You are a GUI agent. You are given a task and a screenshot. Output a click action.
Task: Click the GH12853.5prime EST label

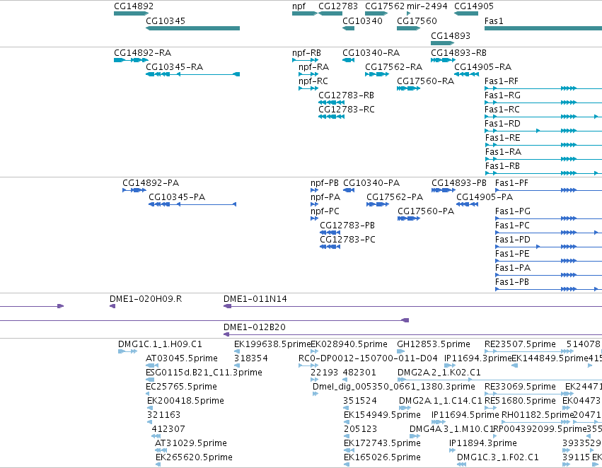pyautogui.click(x=434, y=344)
